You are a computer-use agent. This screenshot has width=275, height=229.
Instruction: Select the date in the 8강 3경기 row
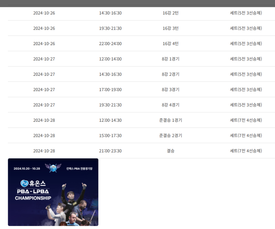pyautogui.click(x=44, y=90)
